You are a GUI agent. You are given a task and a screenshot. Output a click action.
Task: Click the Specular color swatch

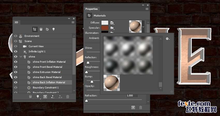[x=105, y=28]
